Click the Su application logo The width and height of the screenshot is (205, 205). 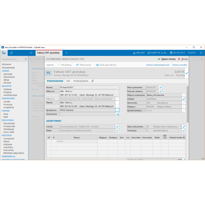(x=4, y=53)
